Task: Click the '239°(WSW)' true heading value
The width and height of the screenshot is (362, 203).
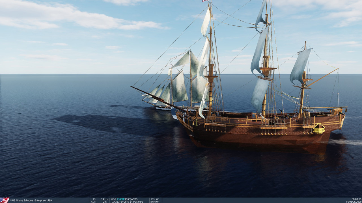Action: click(131, 199)
